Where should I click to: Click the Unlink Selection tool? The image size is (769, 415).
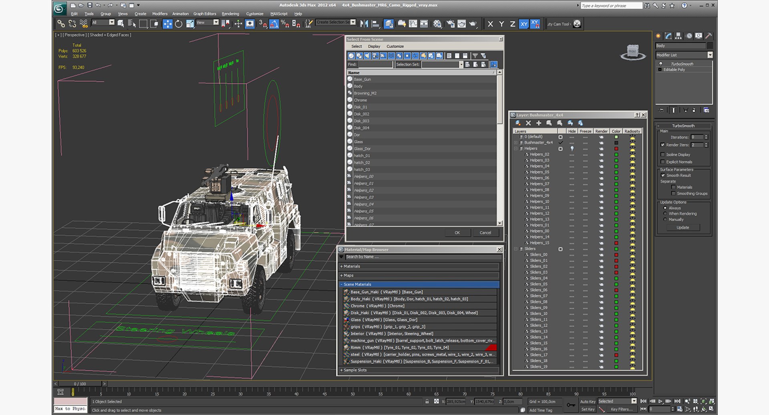point(72,24)
